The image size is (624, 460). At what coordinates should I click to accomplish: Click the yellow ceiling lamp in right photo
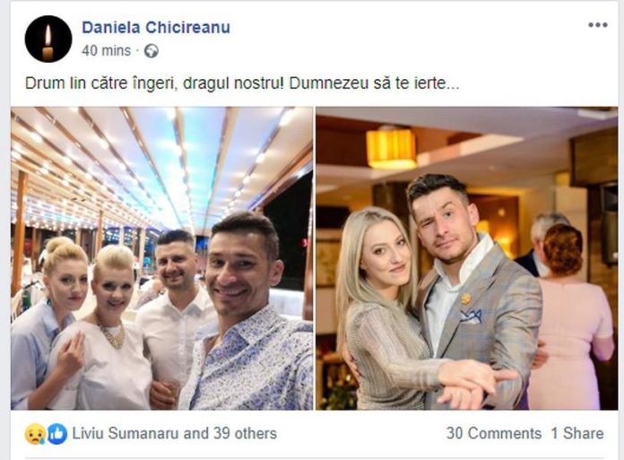[x=391, y=148]
